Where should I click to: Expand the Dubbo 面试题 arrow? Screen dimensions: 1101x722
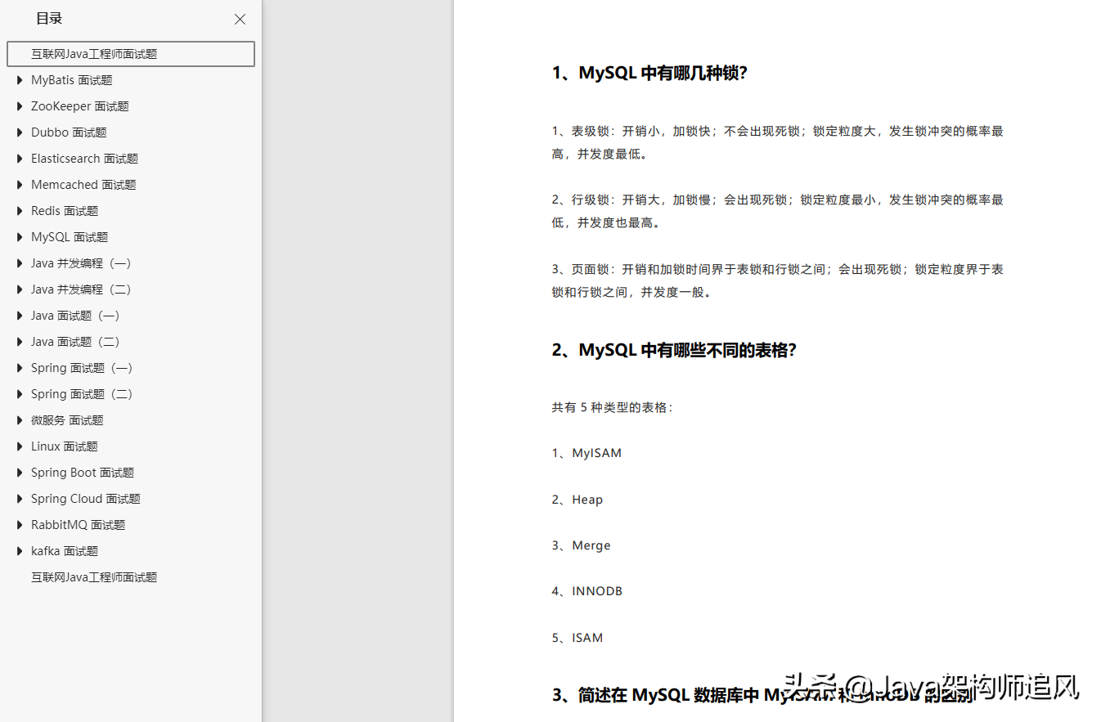coord(20,132)
